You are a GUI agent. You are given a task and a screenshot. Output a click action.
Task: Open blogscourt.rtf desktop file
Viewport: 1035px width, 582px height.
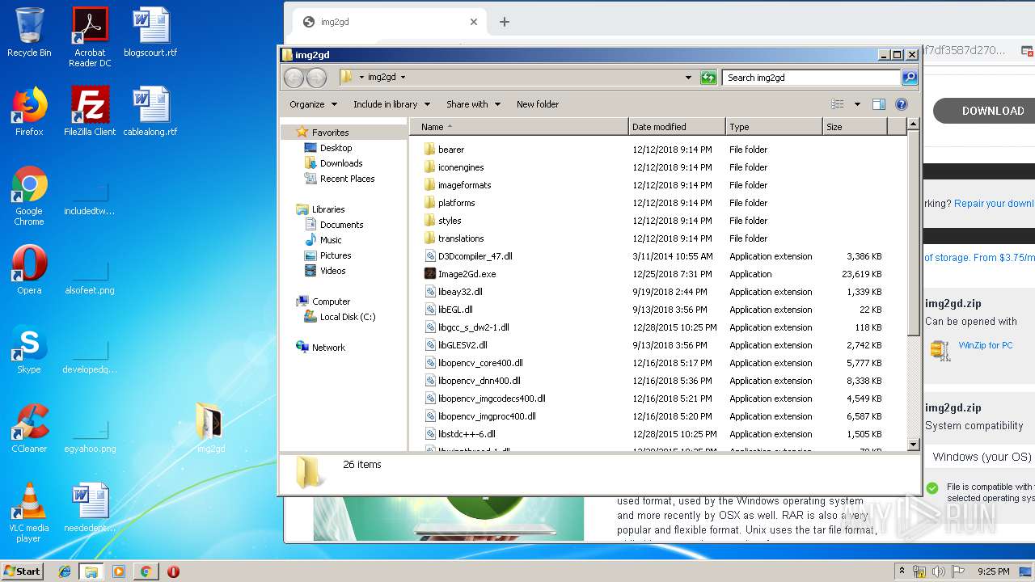click(x=150, y=32)
